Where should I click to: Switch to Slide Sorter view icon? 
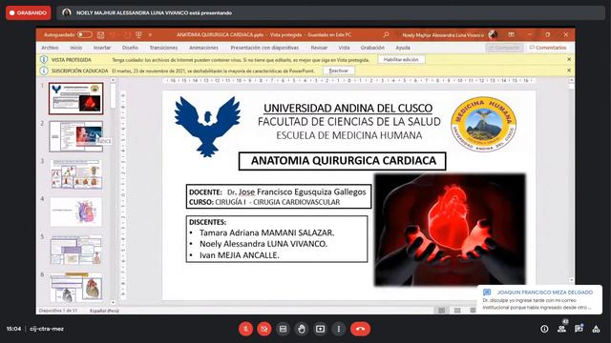coord(457,311)
